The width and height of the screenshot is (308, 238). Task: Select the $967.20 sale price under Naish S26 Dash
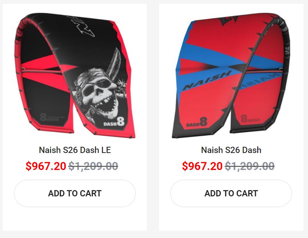pos(202,166)
